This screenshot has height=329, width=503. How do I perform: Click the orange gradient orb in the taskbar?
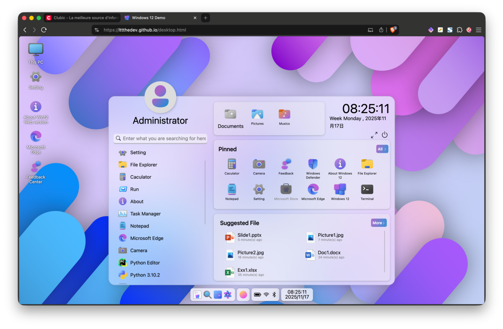coord(243,295)
